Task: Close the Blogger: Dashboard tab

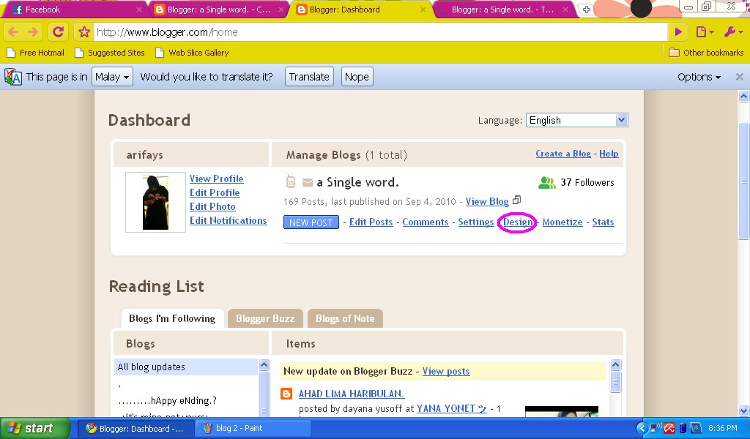Action: (423, 10)
